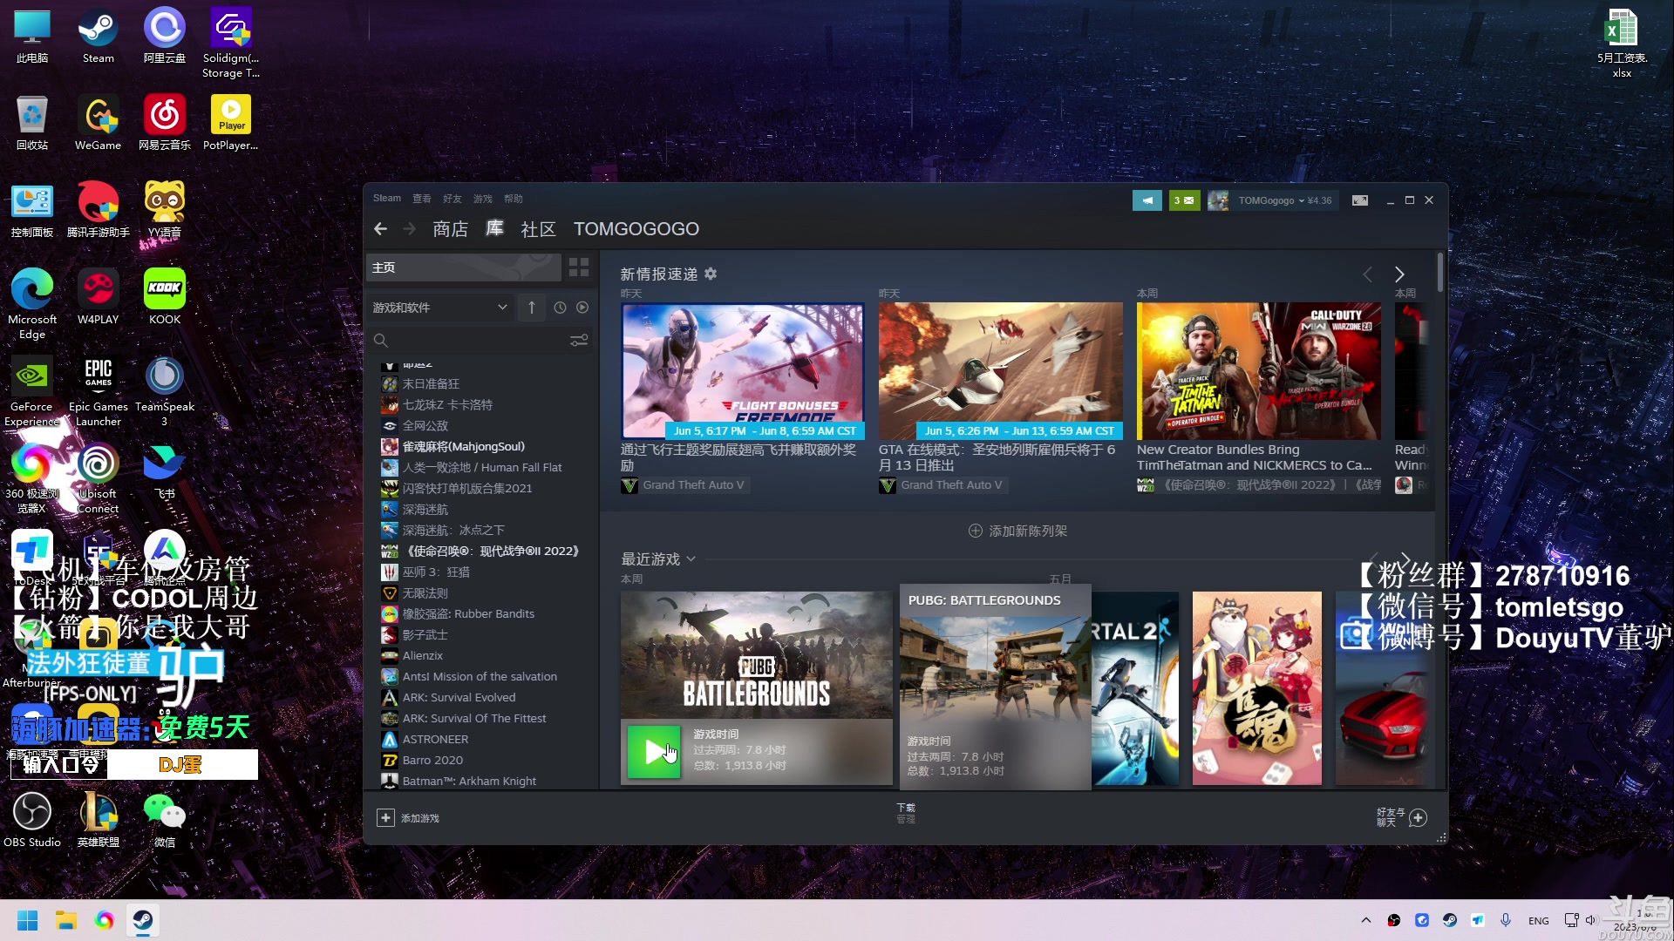Open the 游戏 menu
This screenshot has height=941, width=1674.
483,199
